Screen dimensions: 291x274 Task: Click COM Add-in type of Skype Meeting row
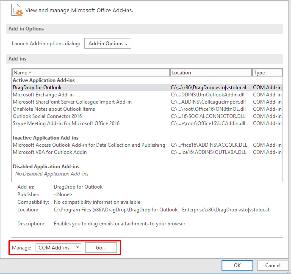(x=267, y=123)
